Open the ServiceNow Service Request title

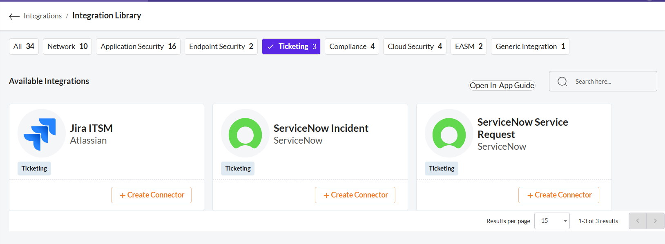coord(522,128)
